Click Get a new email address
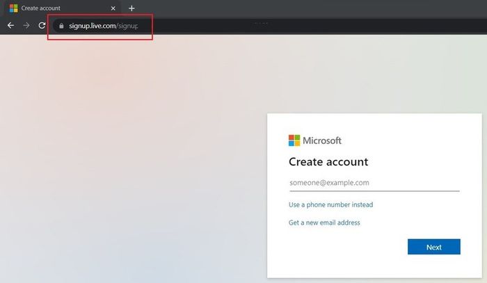 [x=324, y=223]
